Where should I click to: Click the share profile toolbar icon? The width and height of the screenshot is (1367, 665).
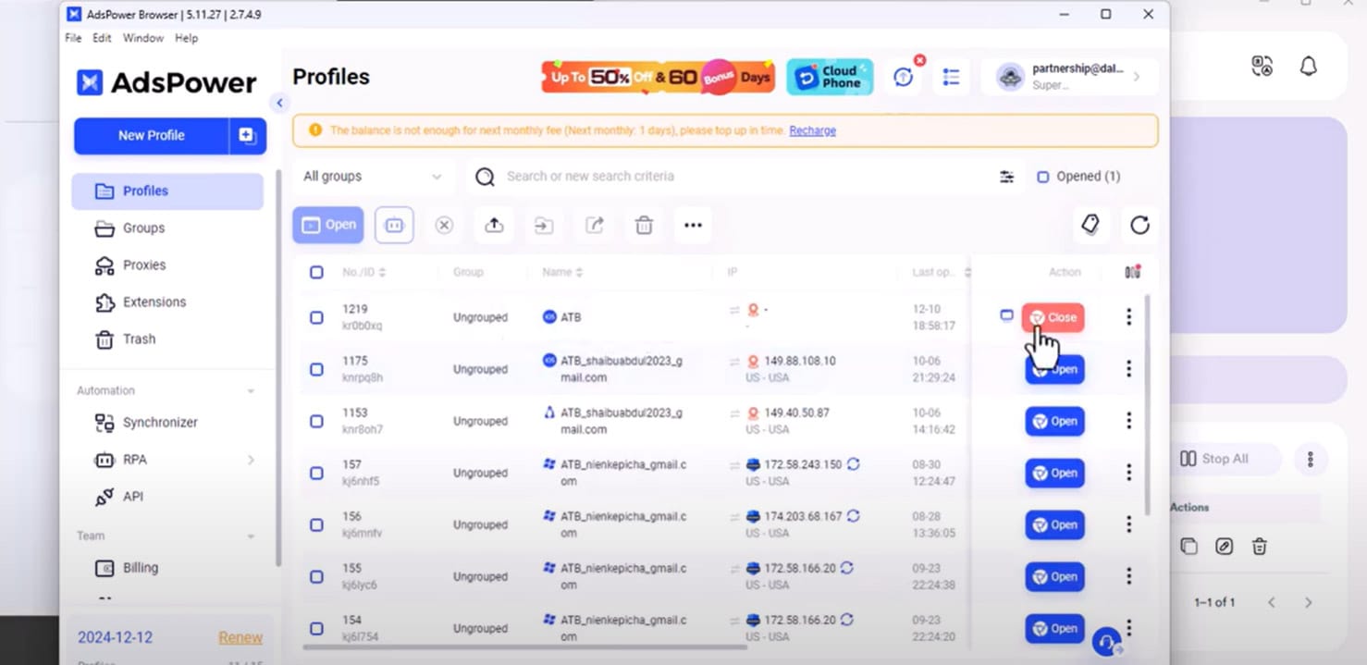point(594,225)
